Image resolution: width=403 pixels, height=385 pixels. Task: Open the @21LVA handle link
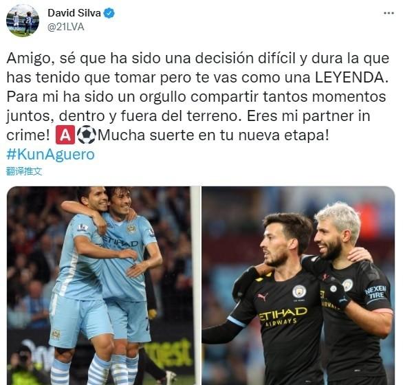point(66,27)
